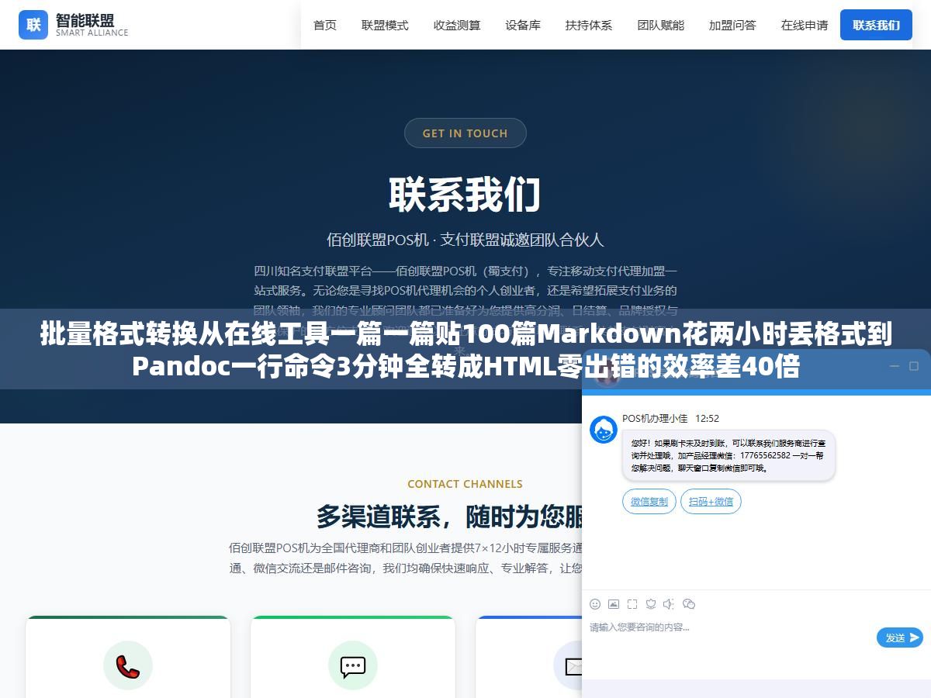Click the chat message mentioning 17765562582
Viewport: 931px width, 698px height.
click(729, 456)
